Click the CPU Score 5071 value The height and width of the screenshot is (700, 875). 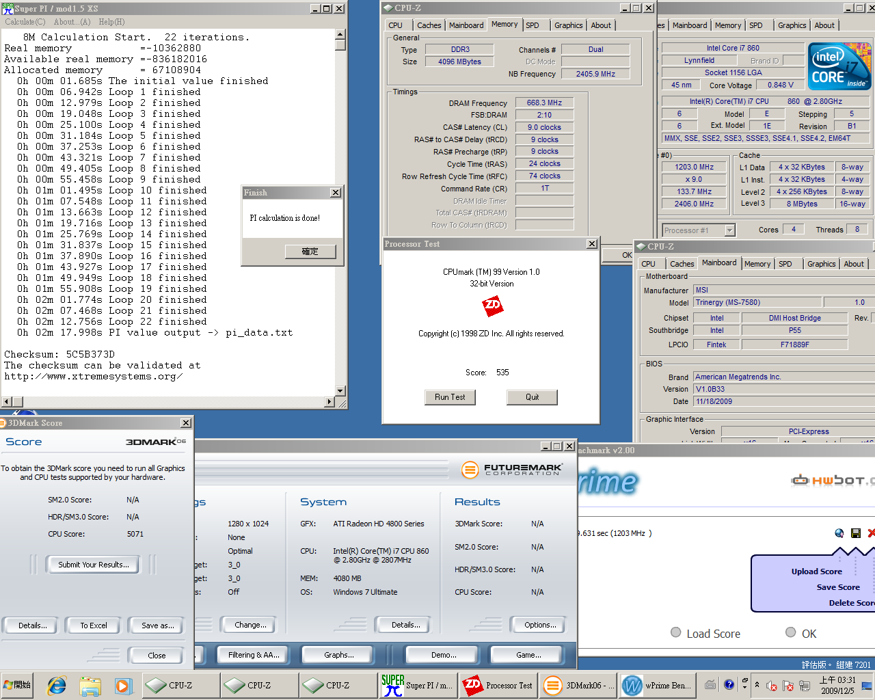pos(135,534)
